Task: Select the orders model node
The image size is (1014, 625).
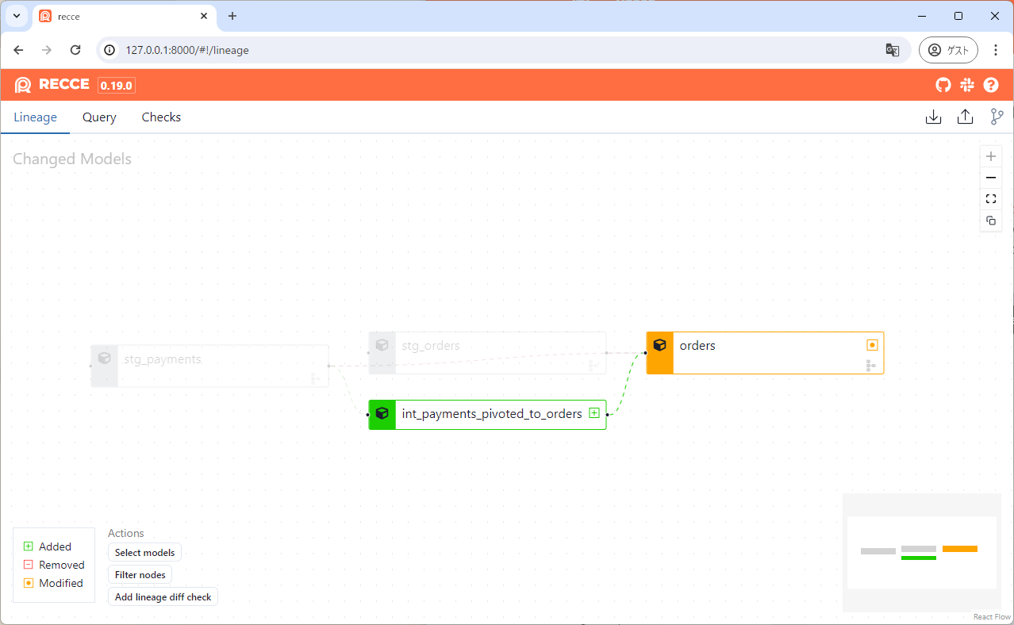Action: [765, 352]
